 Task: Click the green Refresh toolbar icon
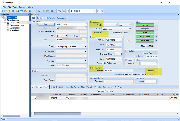pos(30,11)
